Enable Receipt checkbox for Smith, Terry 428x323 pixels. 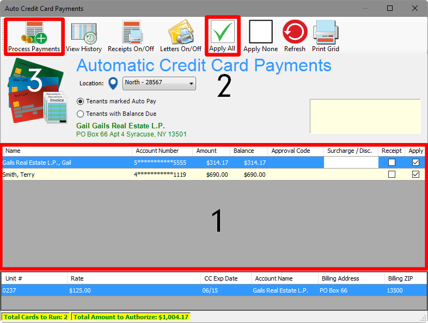[x=392, y=175]
